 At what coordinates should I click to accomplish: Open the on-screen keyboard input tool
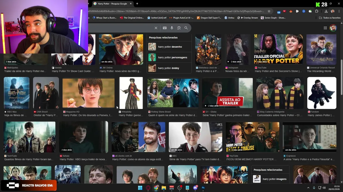(165, 28)
